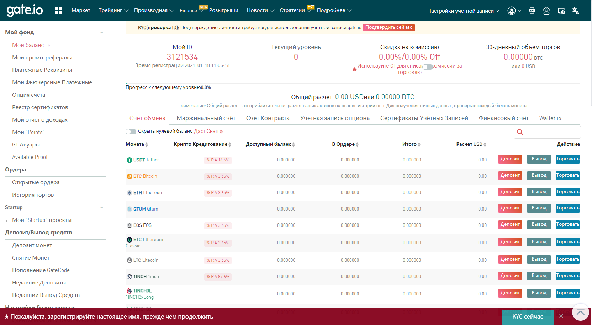Click the USDT Tether coin icon
Screen dimensions: 592x325
click(x=129, y=160)
